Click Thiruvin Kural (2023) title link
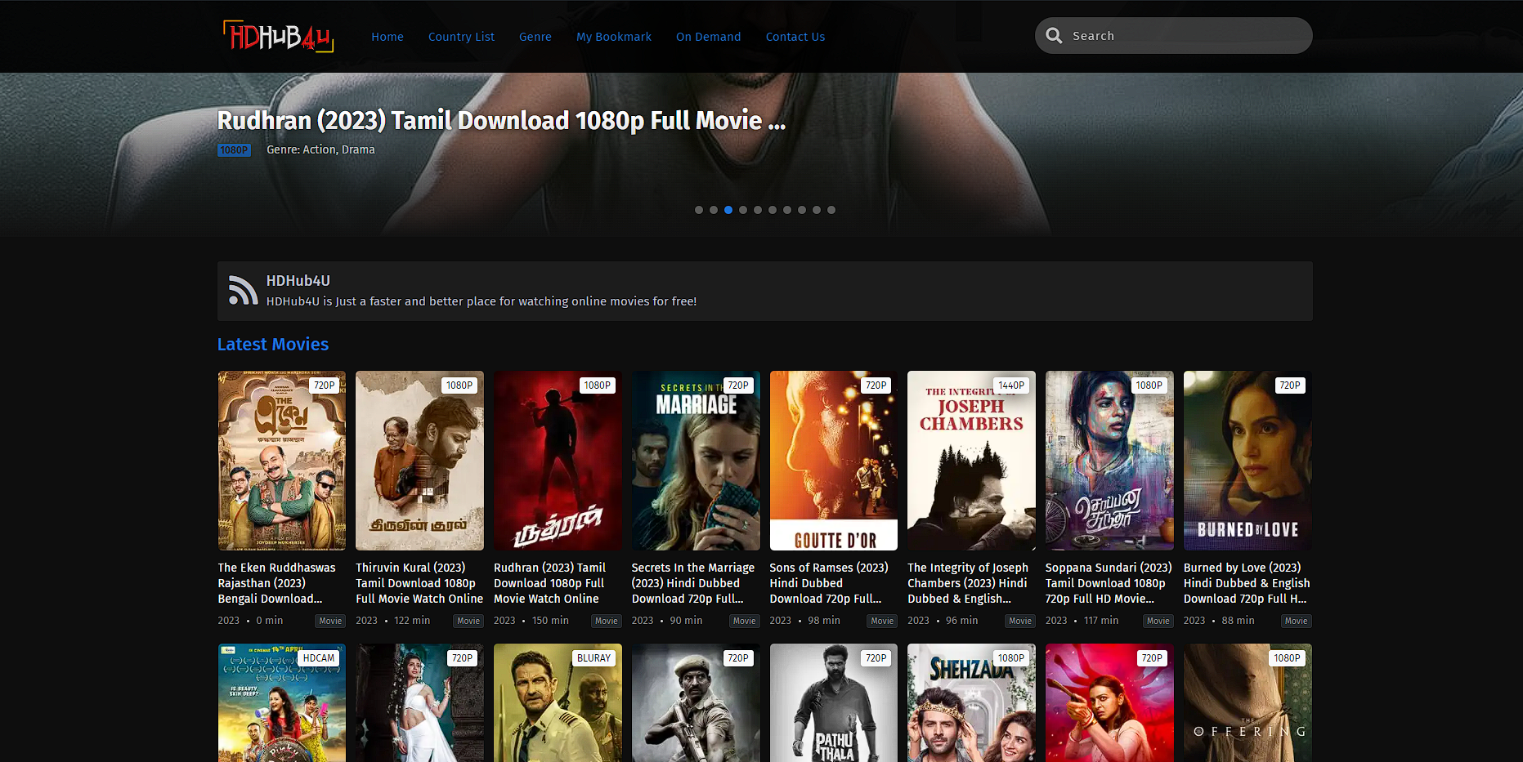 coord(419,583)
